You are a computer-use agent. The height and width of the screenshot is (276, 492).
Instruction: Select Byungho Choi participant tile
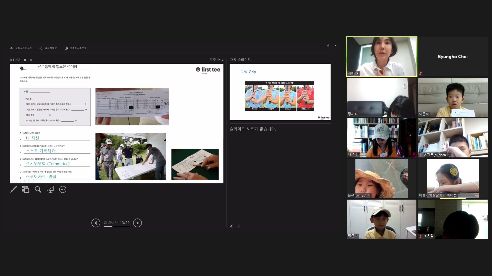453,57
